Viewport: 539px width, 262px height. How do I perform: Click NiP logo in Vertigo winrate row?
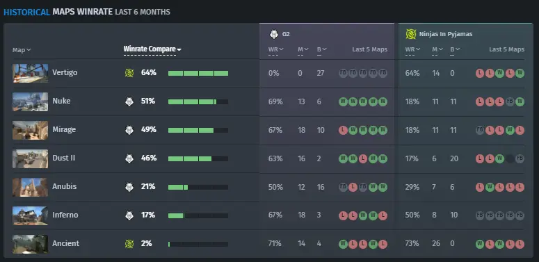[129, 73]
